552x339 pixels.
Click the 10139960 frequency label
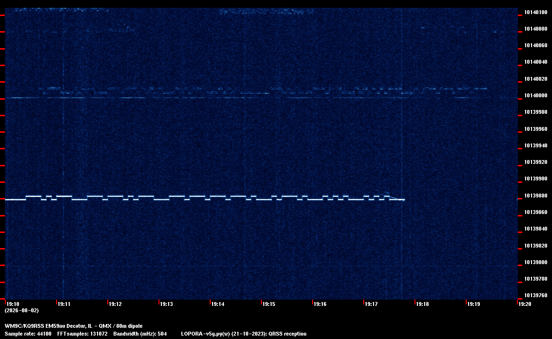pos(536,129)
